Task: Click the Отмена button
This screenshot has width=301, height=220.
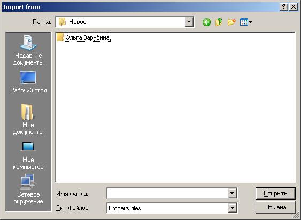Action: [x=275, y=207]
